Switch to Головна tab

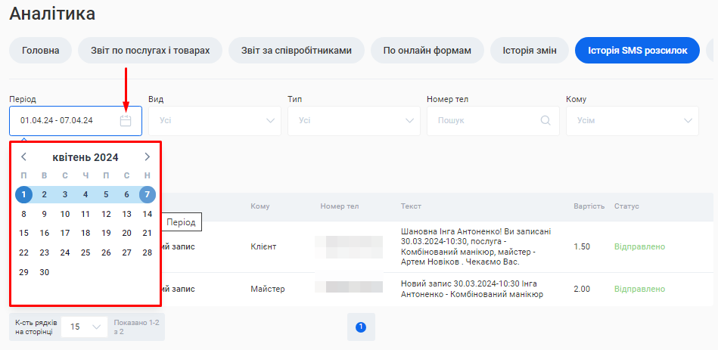(41, 51)
